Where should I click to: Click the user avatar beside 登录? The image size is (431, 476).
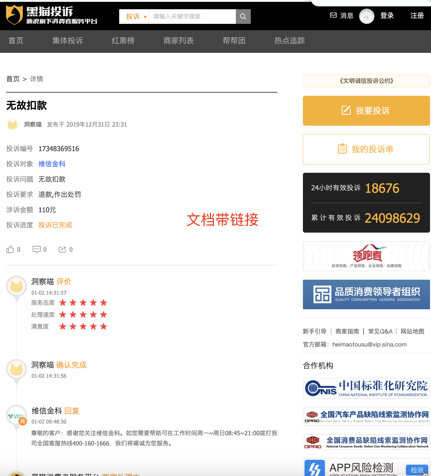(367, 16)
